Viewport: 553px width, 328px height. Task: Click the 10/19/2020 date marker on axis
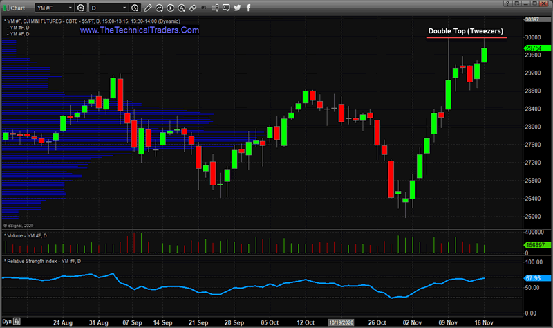tap(341, 322)
